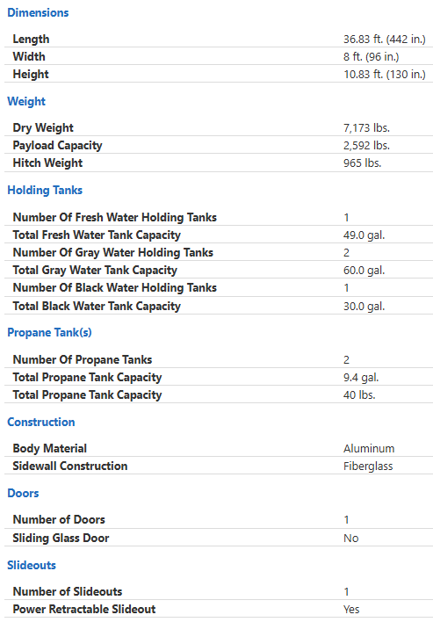Select the Dry Weight row label
This screenshot has height=622, width=433.
(43, 127)
